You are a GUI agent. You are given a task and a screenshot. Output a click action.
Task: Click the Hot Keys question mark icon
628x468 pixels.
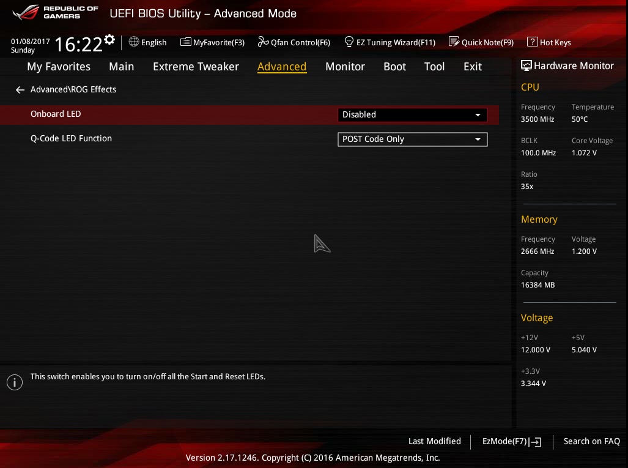(532, 42)
